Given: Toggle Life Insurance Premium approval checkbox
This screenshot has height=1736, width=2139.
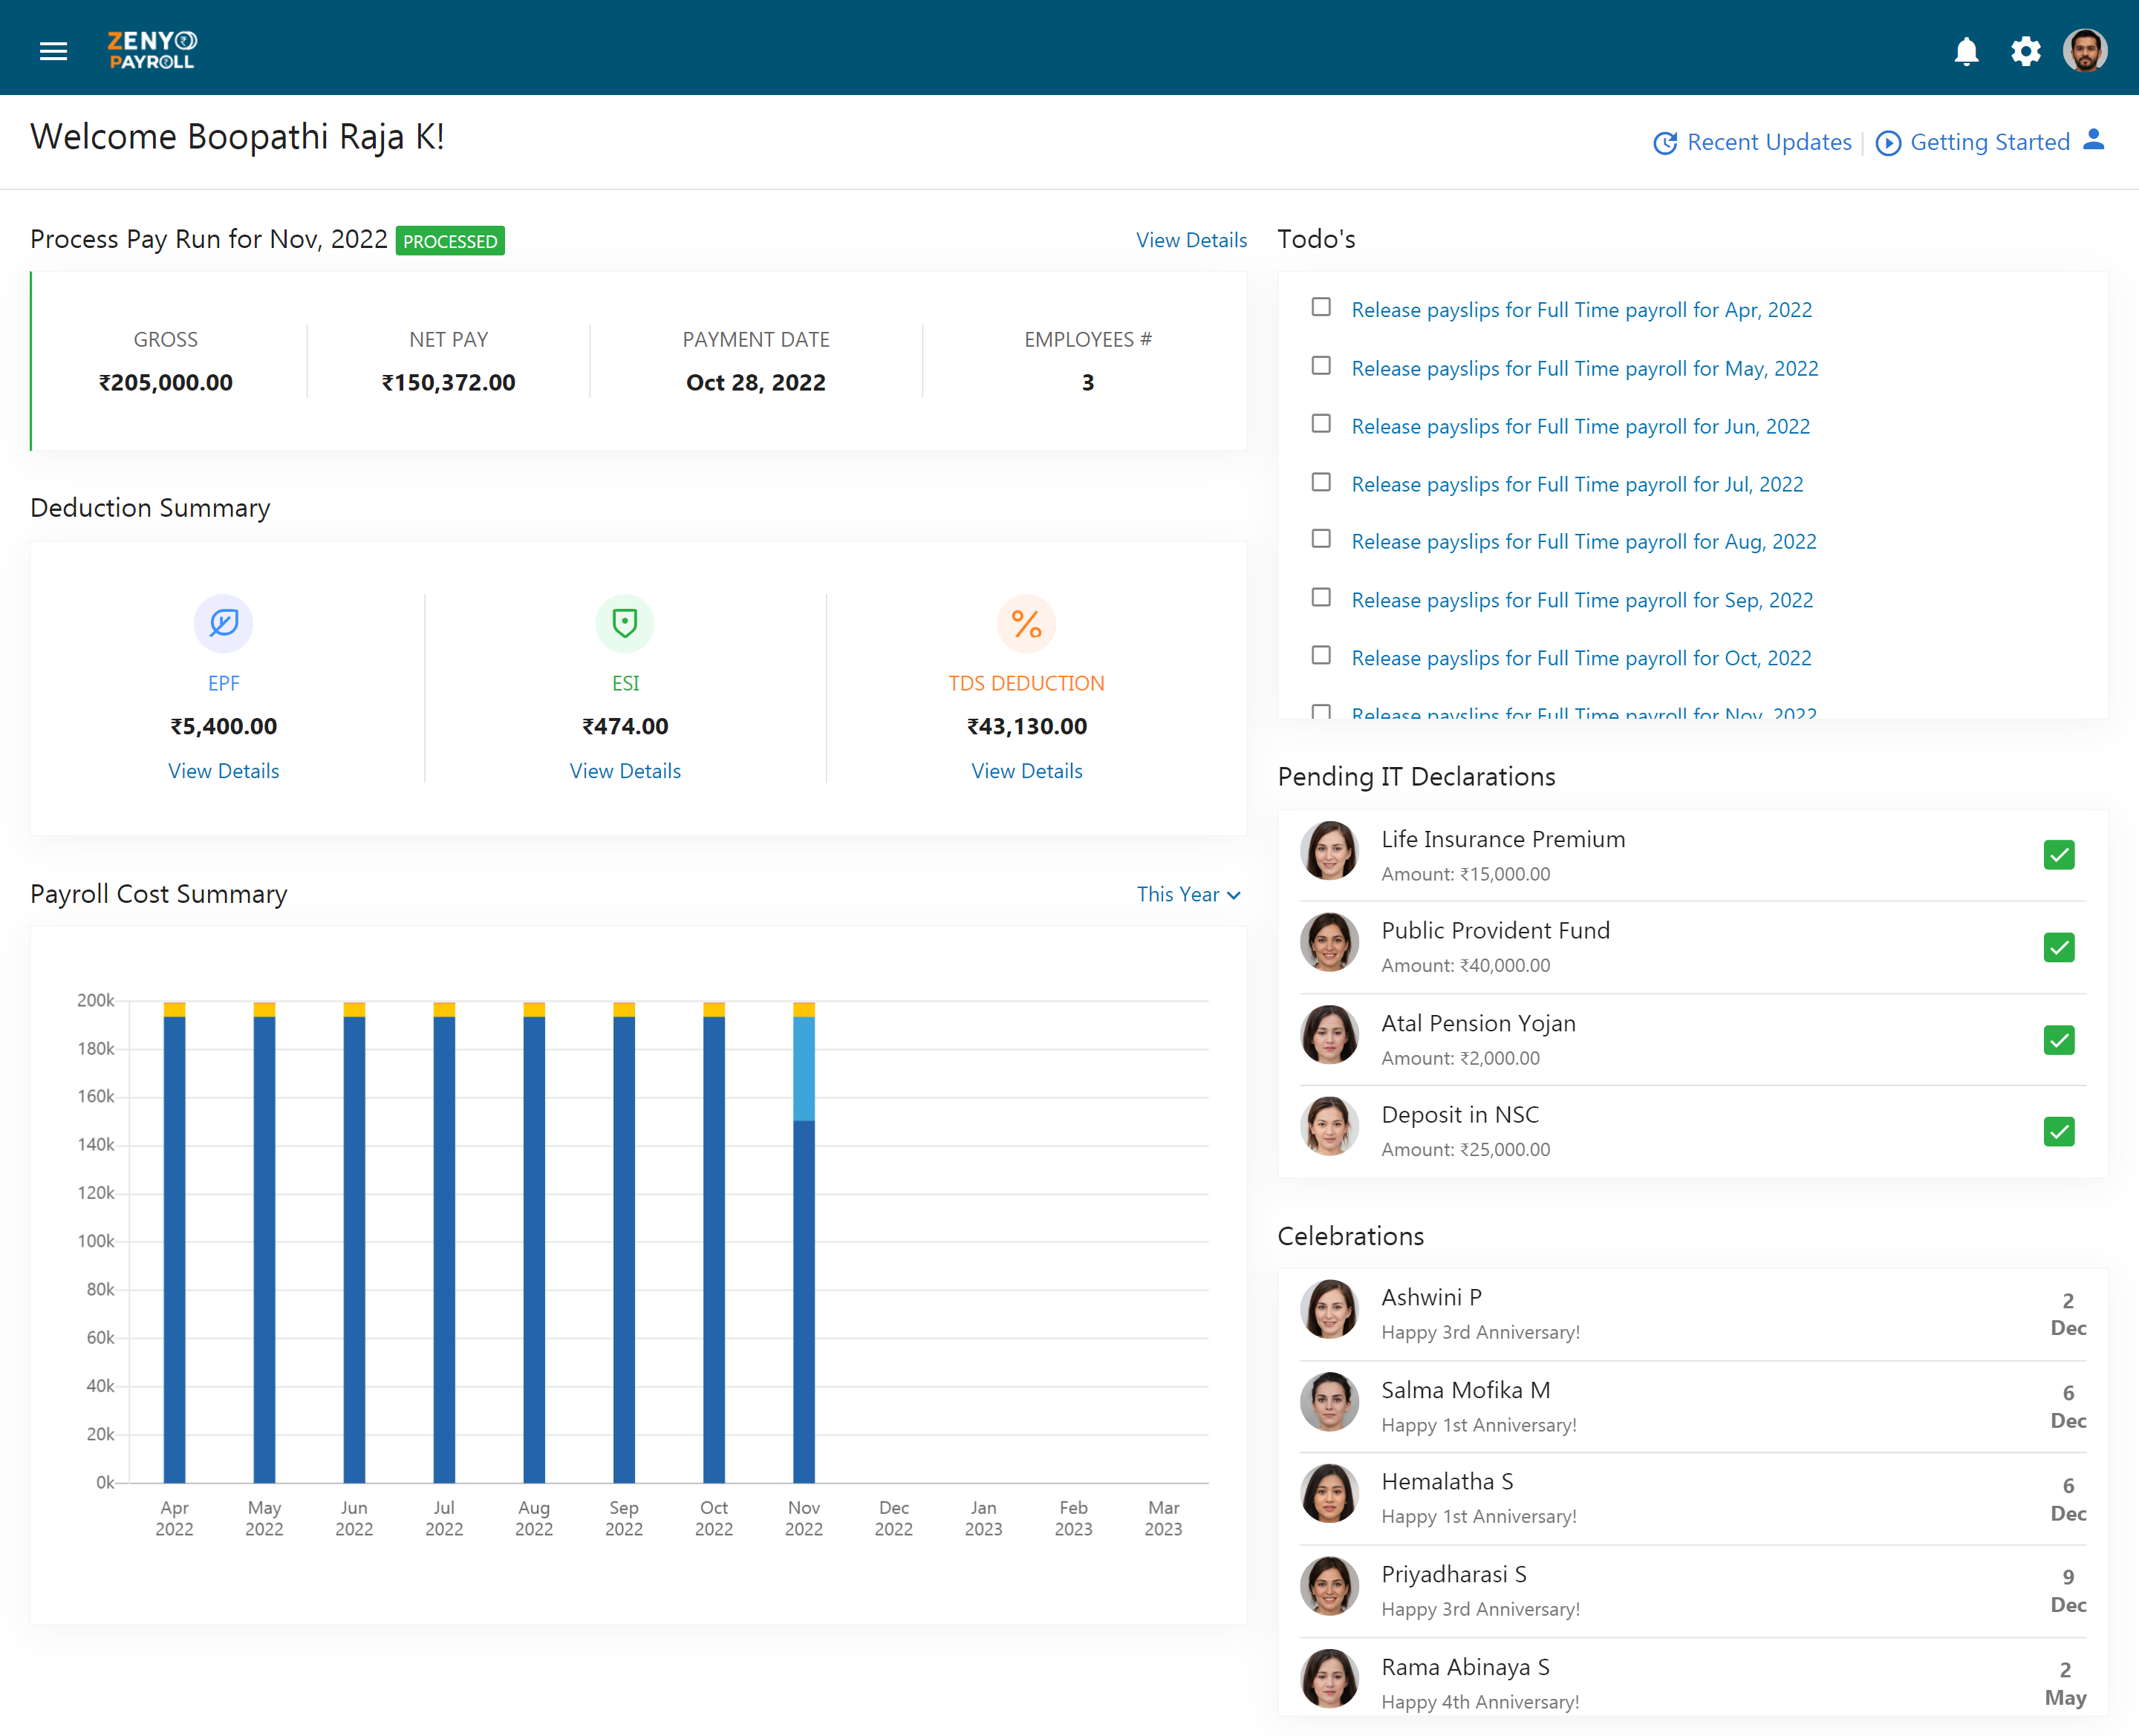Looking at the screenshot, I should [x=2058, y=855].
